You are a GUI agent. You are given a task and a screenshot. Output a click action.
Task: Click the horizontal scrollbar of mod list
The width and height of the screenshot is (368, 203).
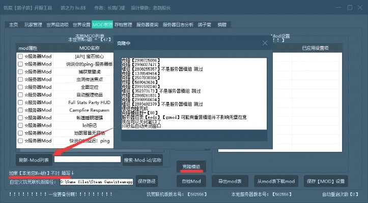(86, 150)
